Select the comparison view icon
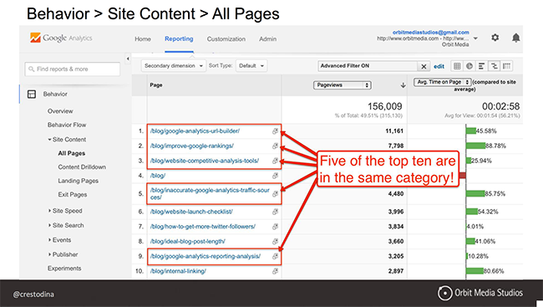 [x=495, y=66]
